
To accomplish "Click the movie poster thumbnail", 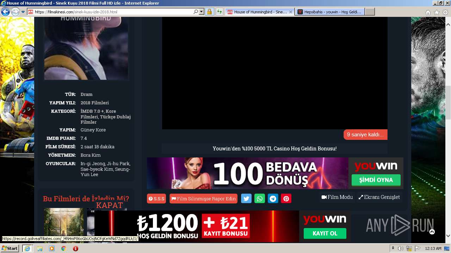I will coord(86,48).
